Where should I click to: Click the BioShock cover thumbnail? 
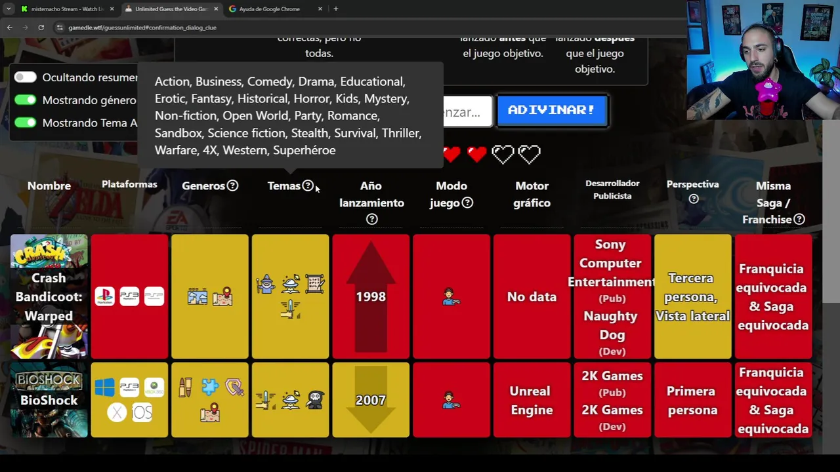coord(49,400)
